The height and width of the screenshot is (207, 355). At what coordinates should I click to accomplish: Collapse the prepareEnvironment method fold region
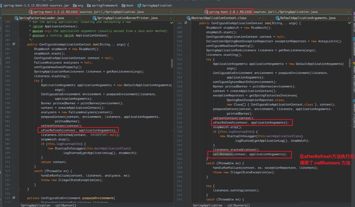coord(19,198)
